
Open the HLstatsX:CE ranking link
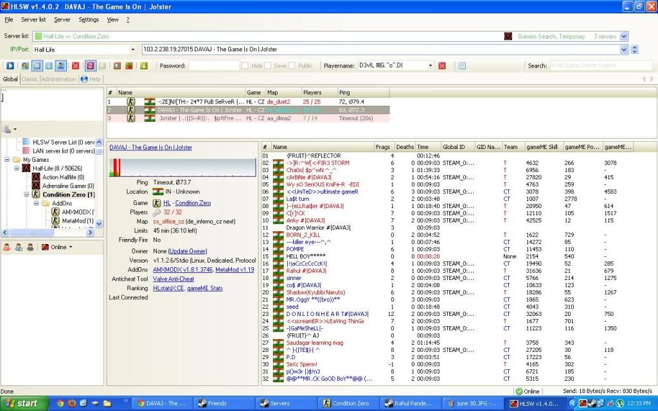(168, 288)
